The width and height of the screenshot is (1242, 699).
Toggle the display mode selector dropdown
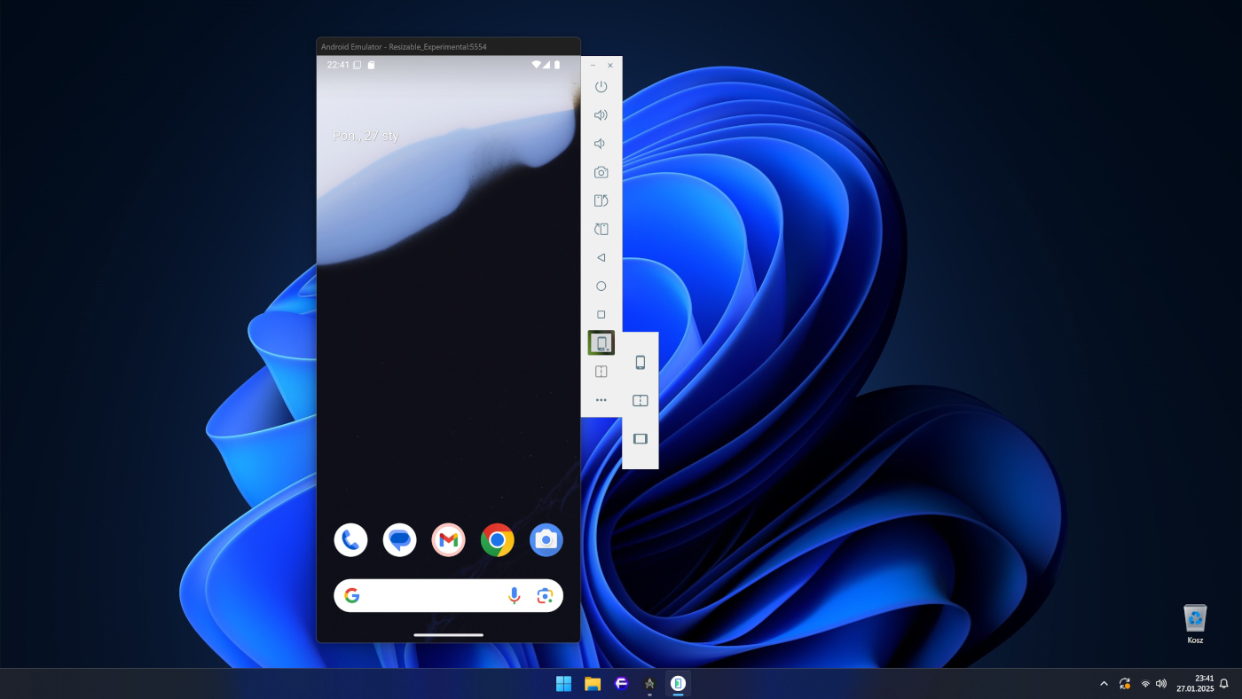(601, 343)
